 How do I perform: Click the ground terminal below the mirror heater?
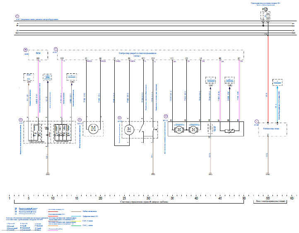(x=210, y=174)
